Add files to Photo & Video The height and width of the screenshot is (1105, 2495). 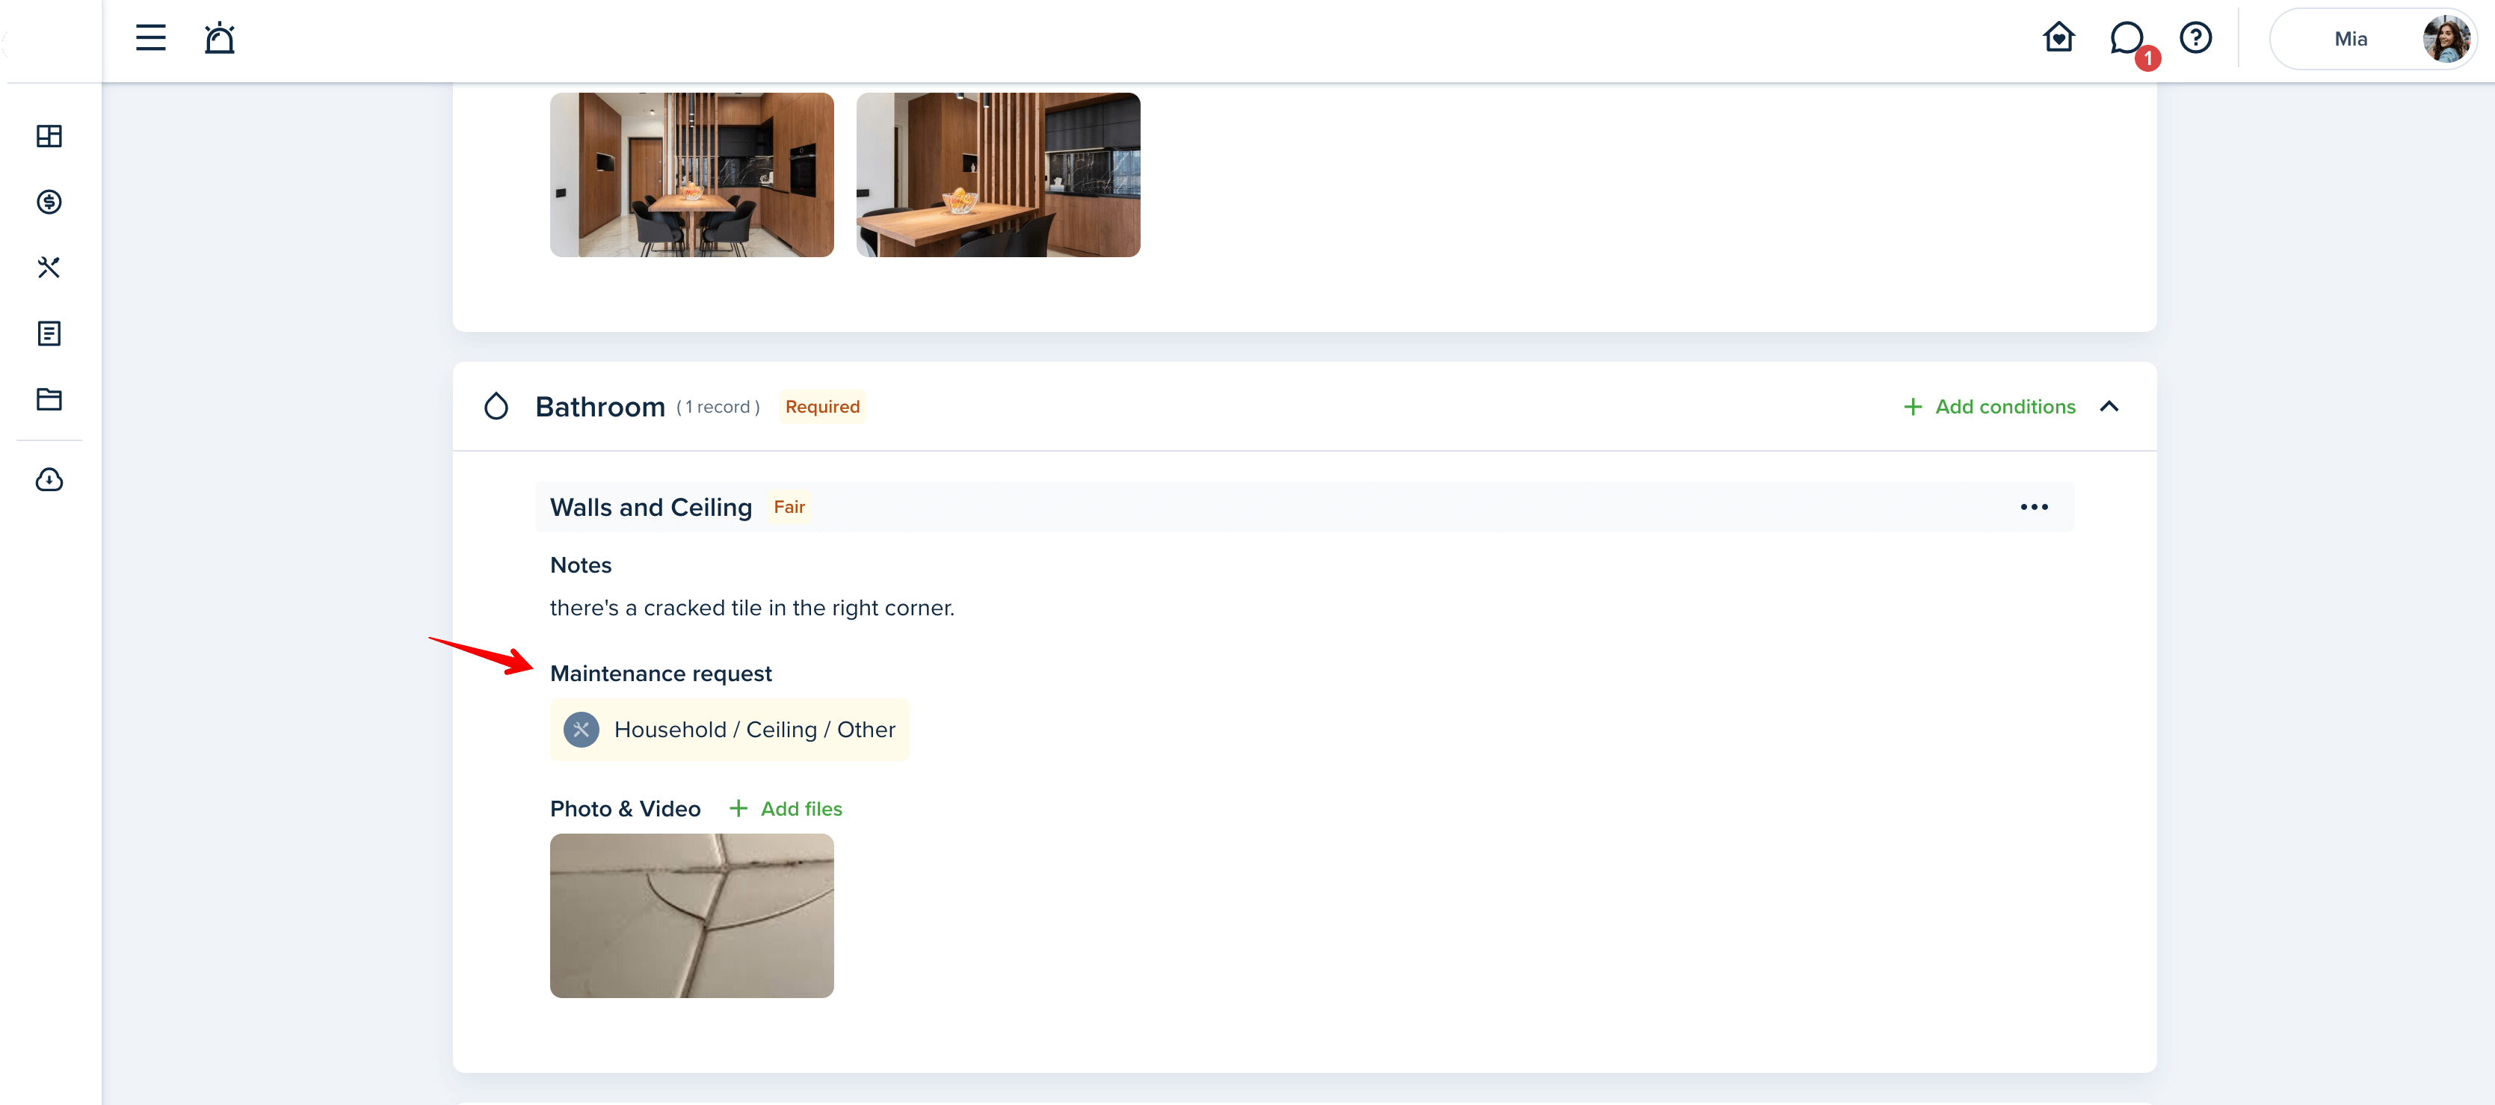786,809
